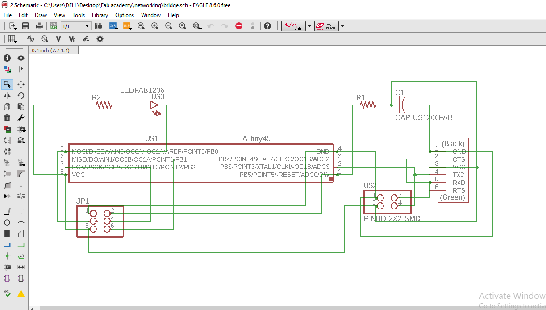Select the Line draw tool
This screenshot has height=310, width=546.
7,211
